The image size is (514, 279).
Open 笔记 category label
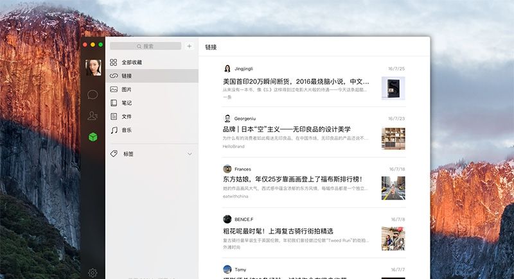coord(127,103)
